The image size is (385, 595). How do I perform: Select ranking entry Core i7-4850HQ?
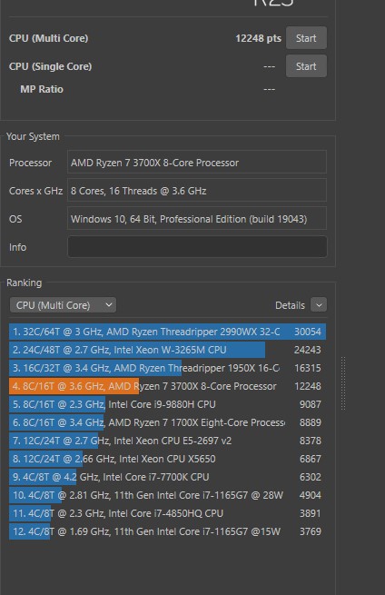tap(167, 514)
